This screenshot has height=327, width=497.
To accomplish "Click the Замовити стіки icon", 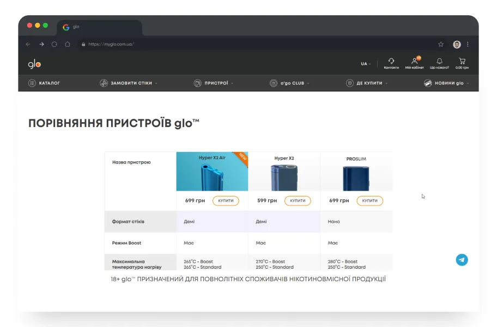I will 104,83.
